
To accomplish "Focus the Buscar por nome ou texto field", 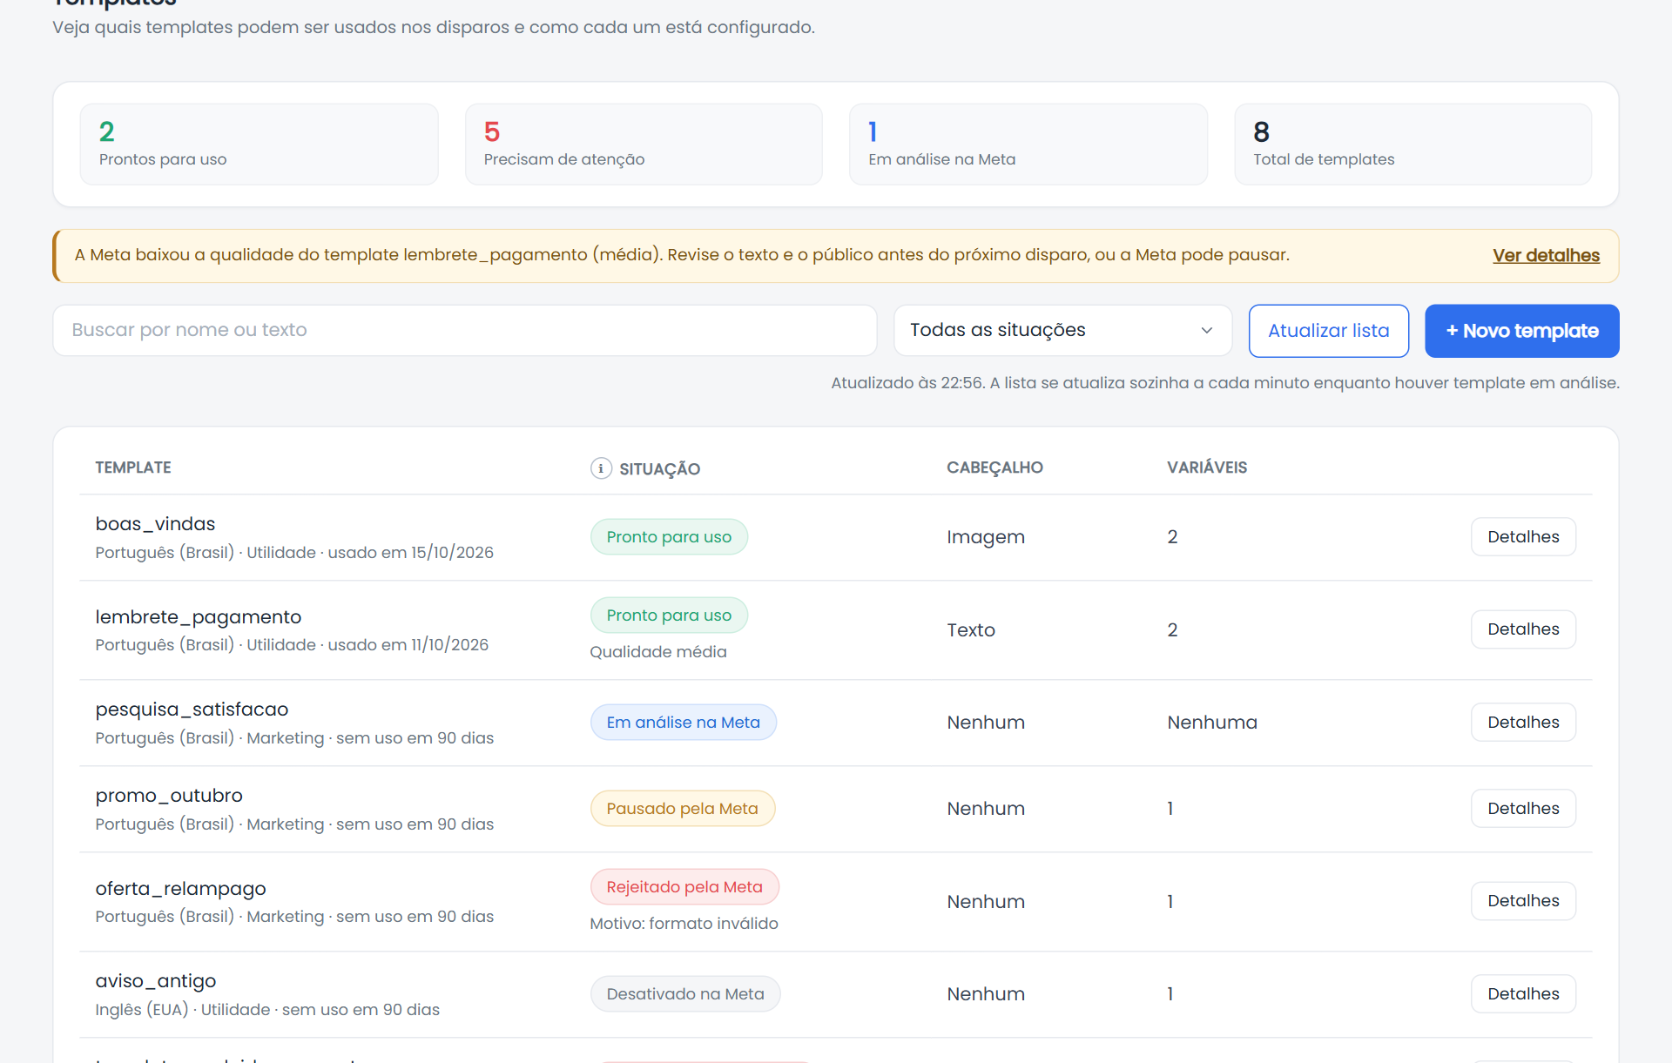I will pyautogui.click(x=464, y=330).
